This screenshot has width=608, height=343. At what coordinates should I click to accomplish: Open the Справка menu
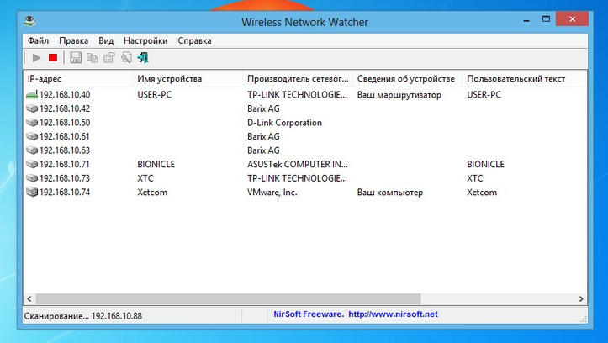click(x=194, y=40)
